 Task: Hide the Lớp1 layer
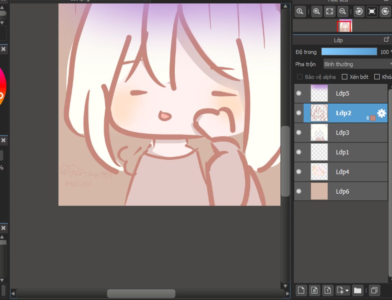[299, 152]
